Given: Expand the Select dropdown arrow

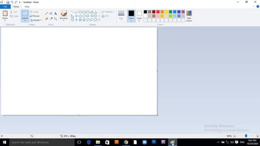Looking at the screenshot, I should click(x=25, y=21).
